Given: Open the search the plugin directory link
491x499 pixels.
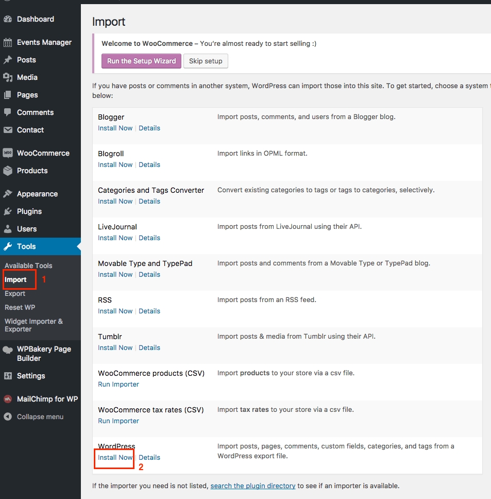Looking at the screenshot, I should point(253,486).
